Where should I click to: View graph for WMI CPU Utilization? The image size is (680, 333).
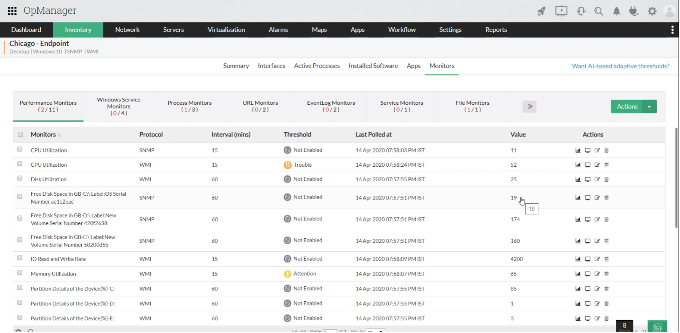point(578,165)
